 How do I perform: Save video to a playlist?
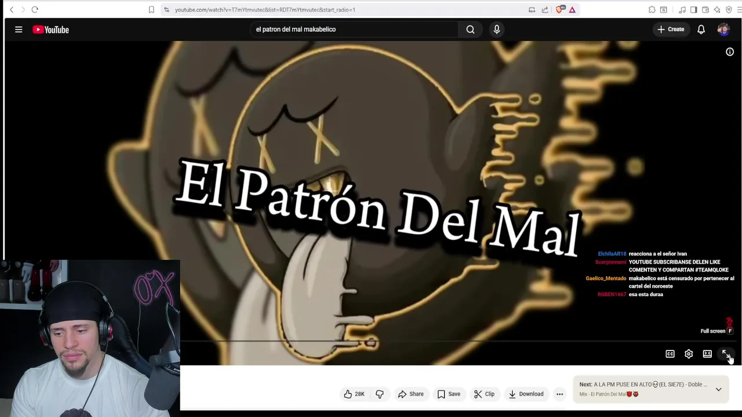(449, 394)
